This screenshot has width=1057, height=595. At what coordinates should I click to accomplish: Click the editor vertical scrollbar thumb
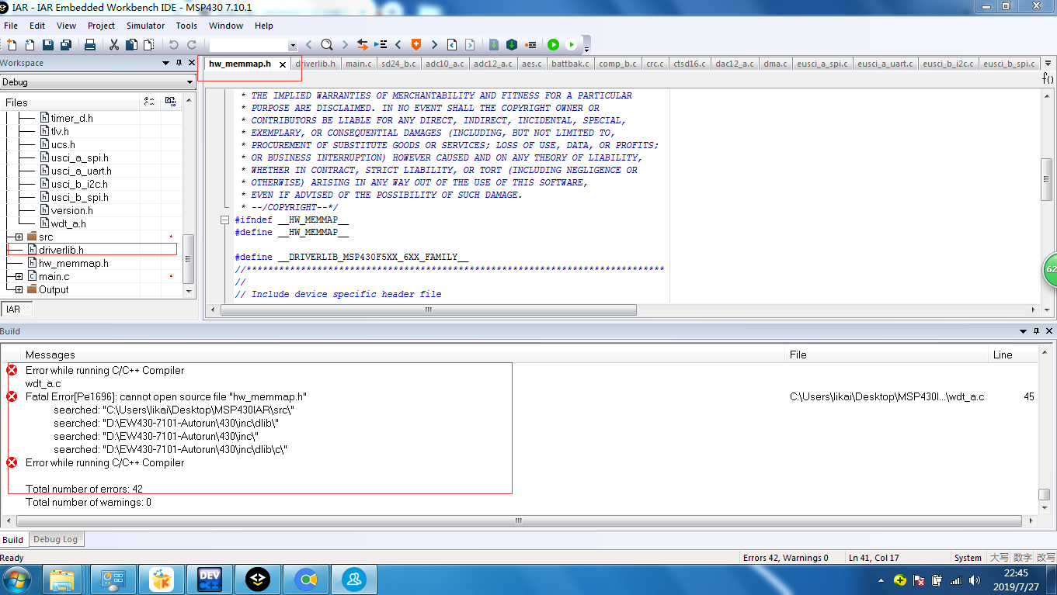coord(1047,179)
